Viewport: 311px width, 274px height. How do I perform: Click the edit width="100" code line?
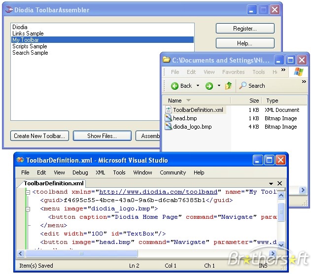pos(103,234)
